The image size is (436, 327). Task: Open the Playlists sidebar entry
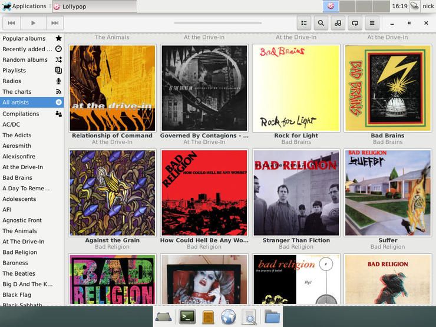pyautogui.click(x=32, y=70)
